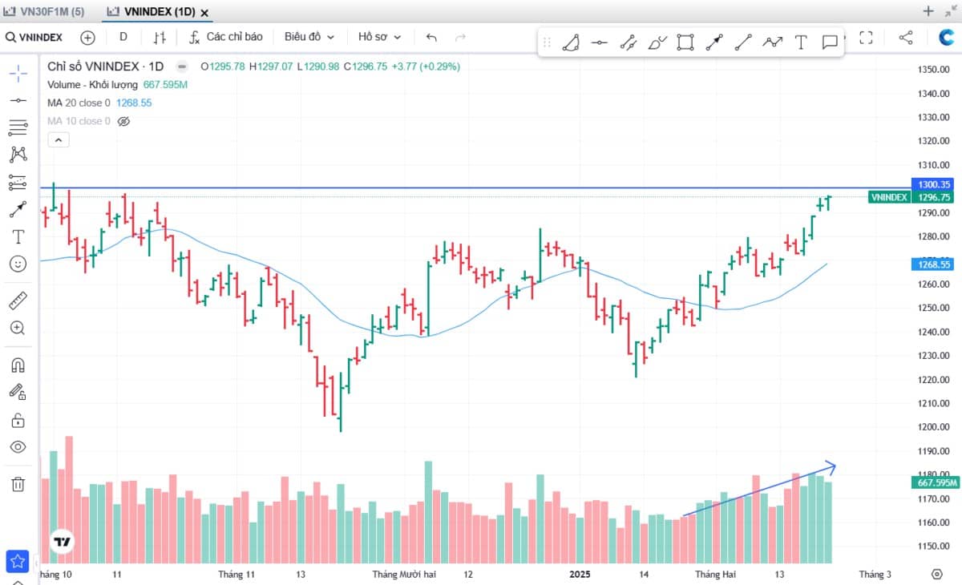962x585 pixels.
Task: Select the polyline shape tool in floating toolbar
Action: [570, 42]
